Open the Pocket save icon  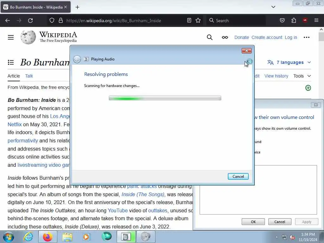coord(282,21)
